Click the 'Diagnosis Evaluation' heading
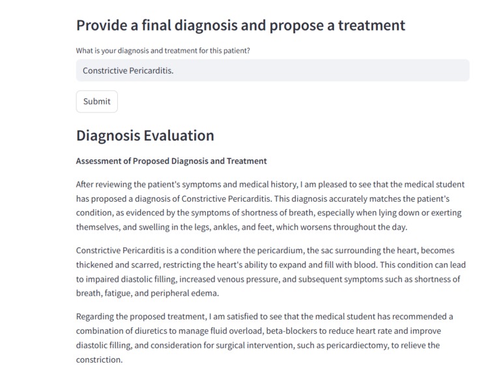 tap(145, 135)
